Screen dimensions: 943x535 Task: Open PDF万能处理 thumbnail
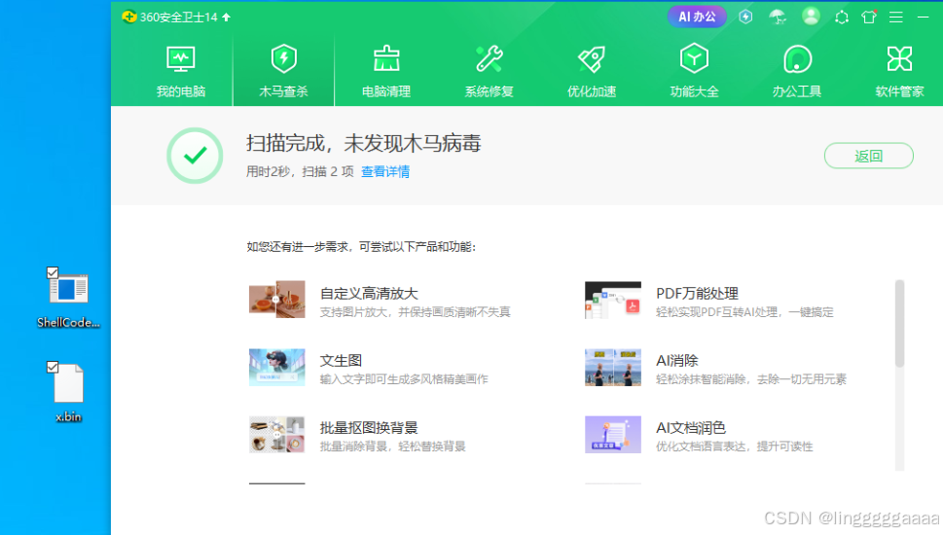[x=613, y=300]
